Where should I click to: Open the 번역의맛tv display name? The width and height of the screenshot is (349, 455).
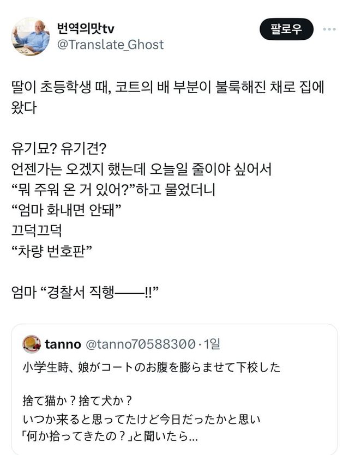pos(86,28)
